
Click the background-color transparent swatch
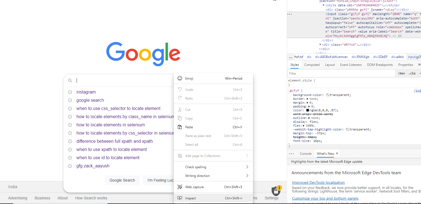pyautogui.click(x=328, y=95)
